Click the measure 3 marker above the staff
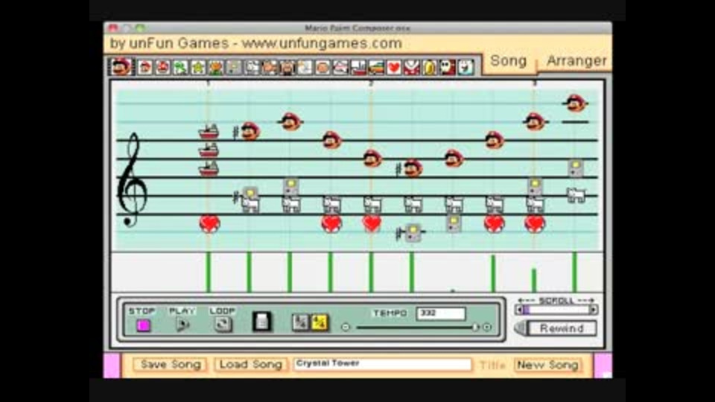The width and height of the screenshot is (715, 402). pos(535,83)
